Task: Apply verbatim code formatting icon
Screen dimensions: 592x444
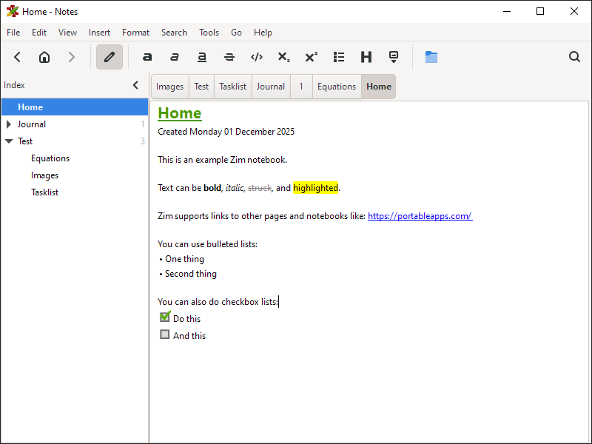Action: (257, 57)
